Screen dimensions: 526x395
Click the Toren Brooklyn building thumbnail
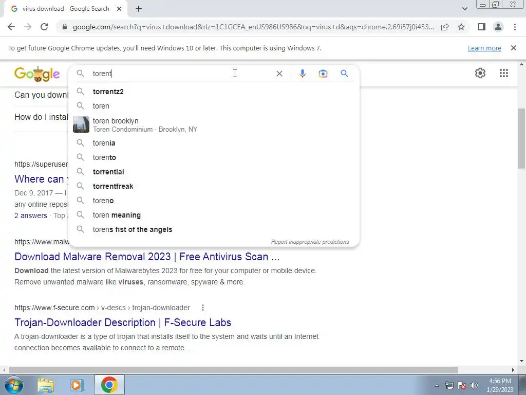point(81,124)
